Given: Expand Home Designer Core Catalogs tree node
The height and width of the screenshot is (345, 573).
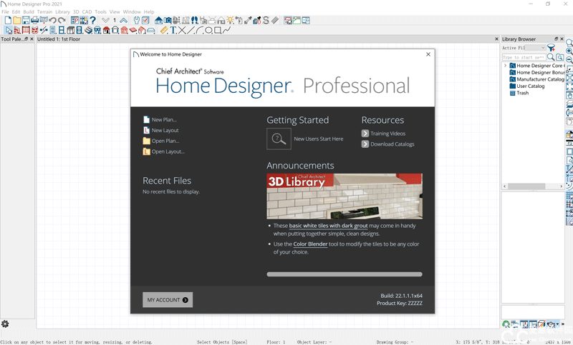Looking at the screenshot, I should coord(505,66).
